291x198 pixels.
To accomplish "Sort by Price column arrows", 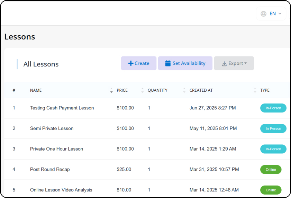I will tap(142, 90).
